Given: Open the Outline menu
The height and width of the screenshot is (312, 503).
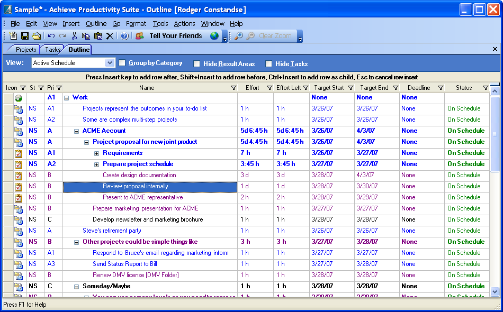Looking at the screenshot, I should tap(96, 24).
